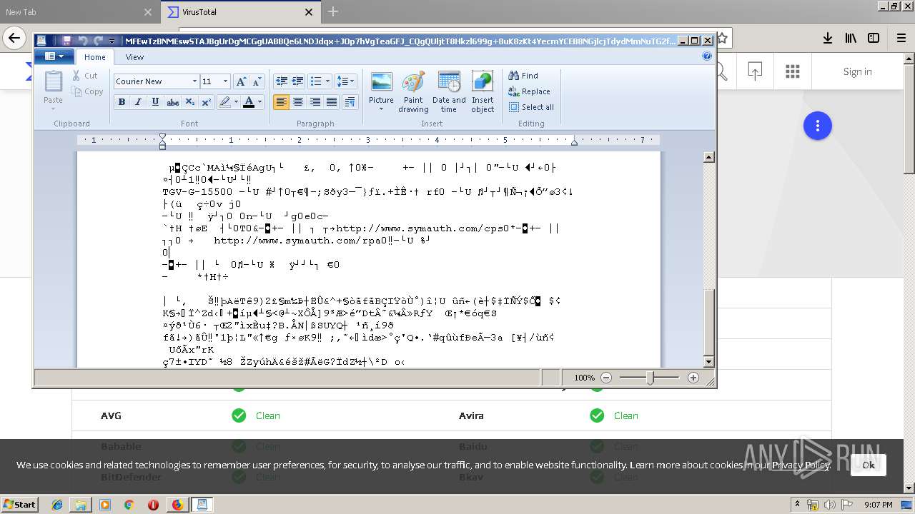Apply the font text color
This screenshot has width=915, height=514.
248,102
